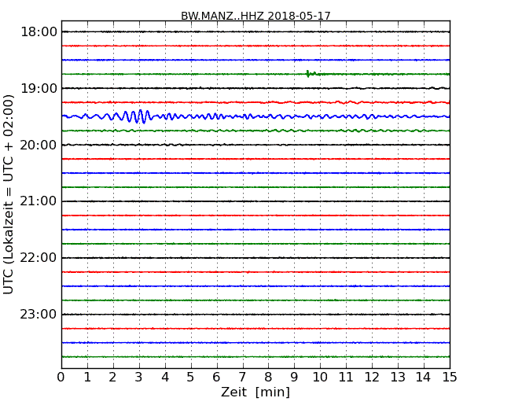Click the y-axis label UTC (Lokalzeit = UTC + 02:00)
This screenshot has height=409, width=511.
click(8, 194)
